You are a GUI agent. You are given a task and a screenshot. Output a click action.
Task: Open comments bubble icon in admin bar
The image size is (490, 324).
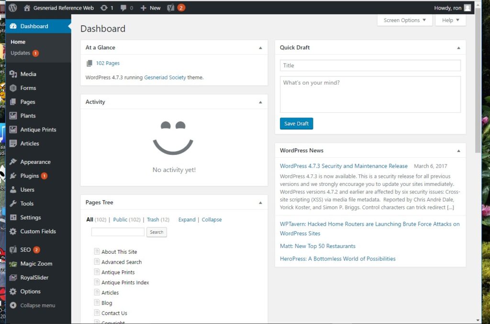coord(124,8)
